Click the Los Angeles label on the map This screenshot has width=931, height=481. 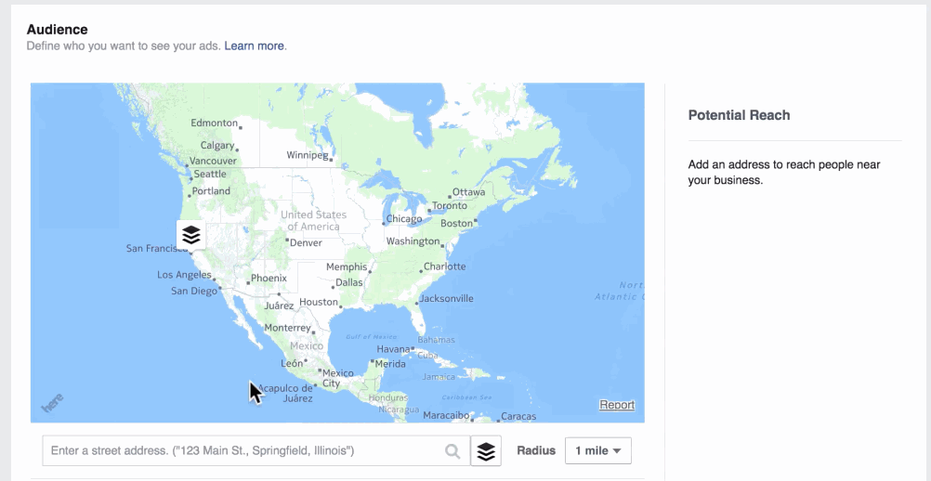click(x=184, y=275)
